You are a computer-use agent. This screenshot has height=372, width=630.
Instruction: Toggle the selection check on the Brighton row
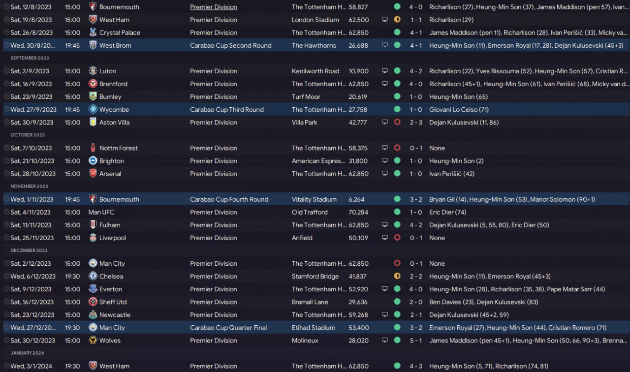pos(6,160)
